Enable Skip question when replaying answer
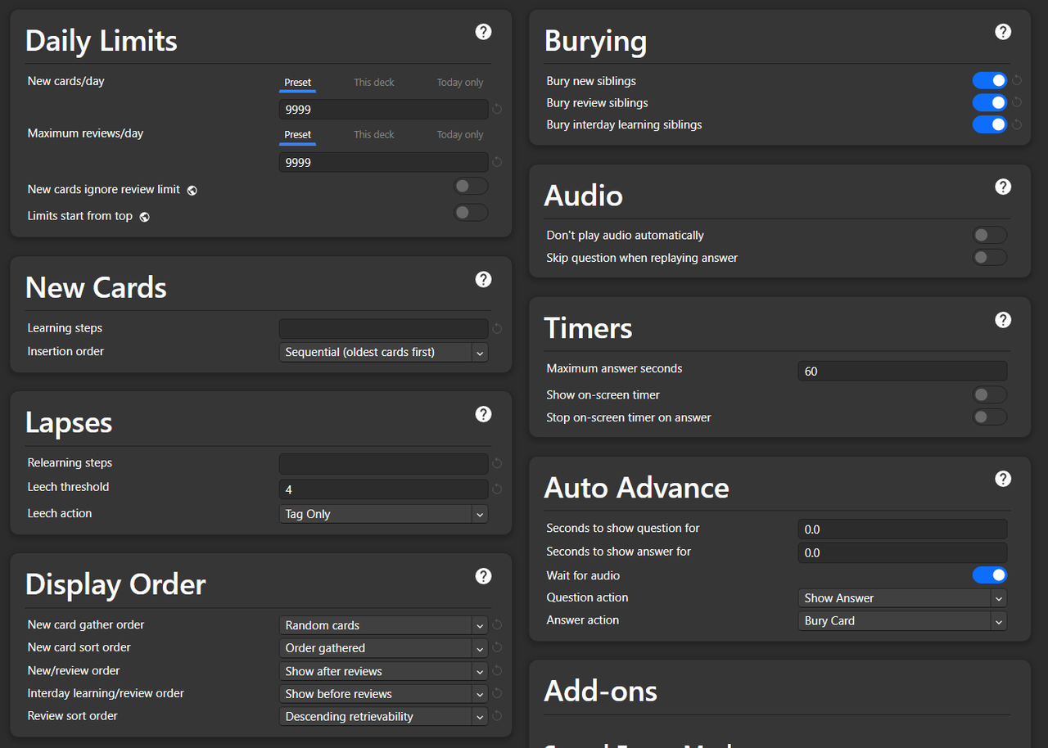The height and width of the screenshot is (748, 1048). (990, 258)
